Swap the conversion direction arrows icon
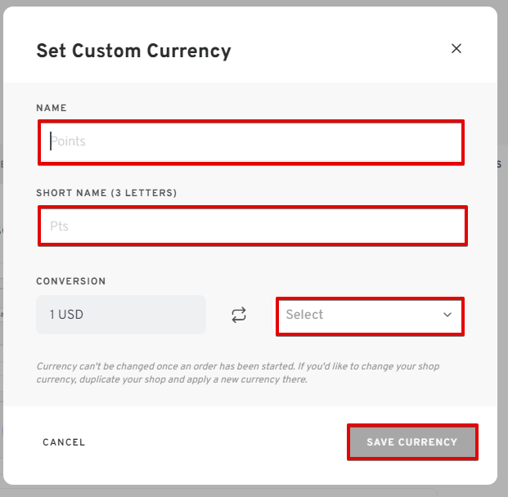The width and height of the screenshot is (508, 497). (x=239, y=315)
